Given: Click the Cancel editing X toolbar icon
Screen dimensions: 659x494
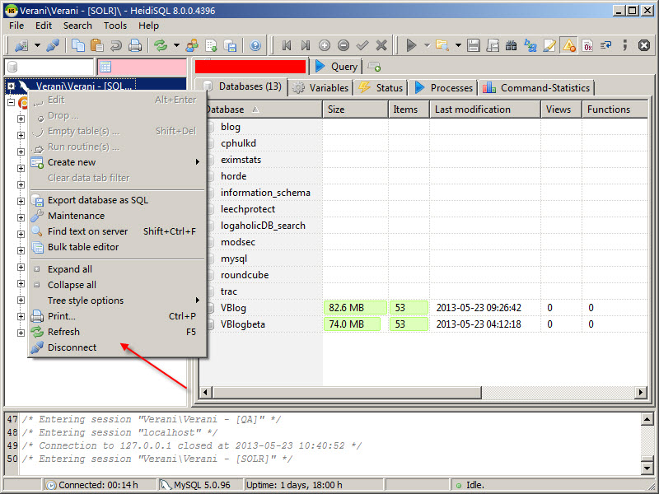Looking at the screenshot, I should (x=381, y=45).
